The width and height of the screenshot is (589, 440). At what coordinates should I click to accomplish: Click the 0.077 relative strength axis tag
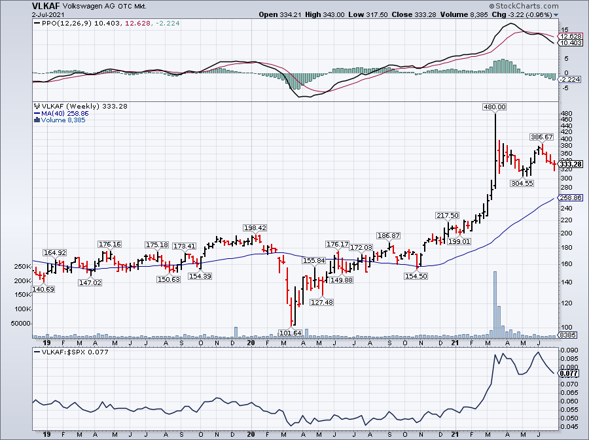coord(567,374)
